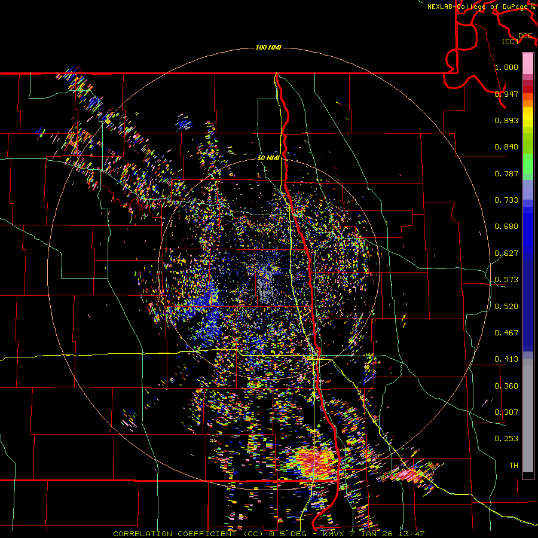
Task: Click the 1.000 scale value
Action: point(506,67)
